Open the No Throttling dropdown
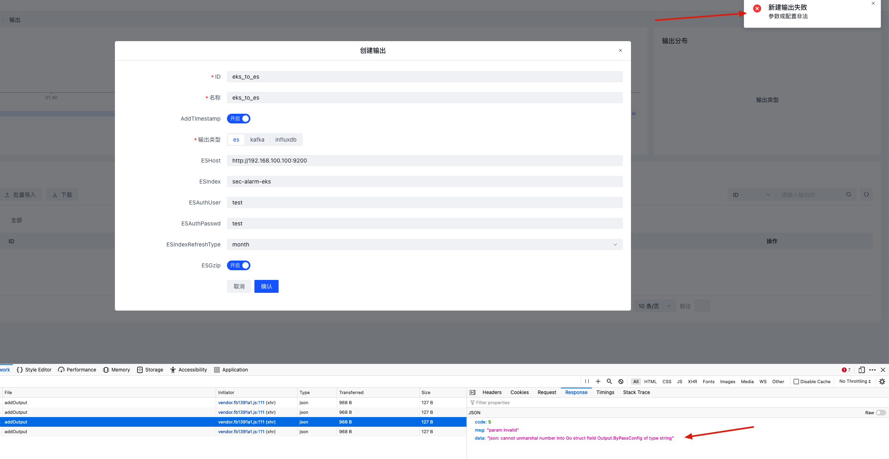The image size is (889, 459). pyautogui.click(x=855, y=382)
